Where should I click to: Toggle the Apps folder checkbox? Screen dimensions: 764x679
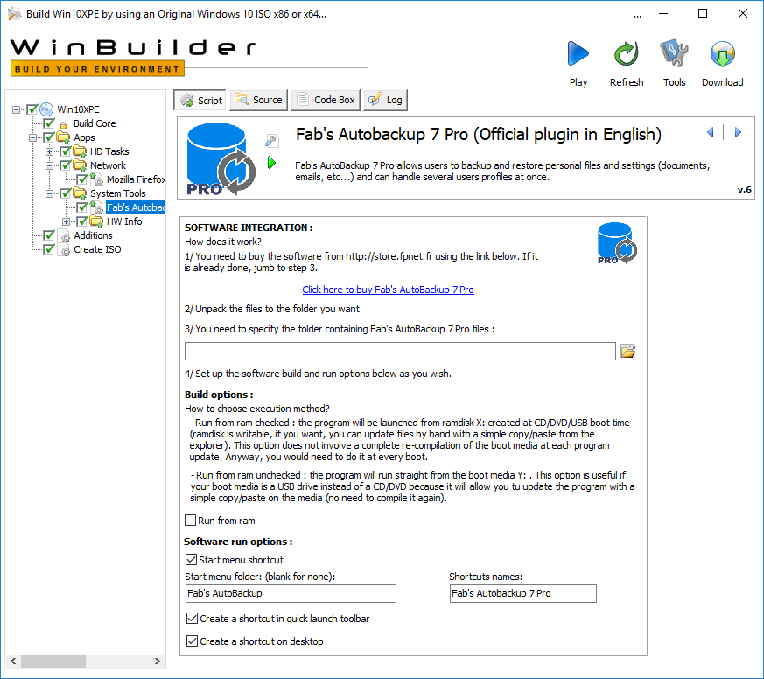(x=49, y=137)
